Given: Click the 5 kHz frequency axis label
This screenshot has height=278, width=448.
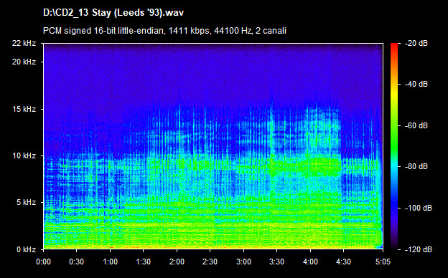Looking at the screenshot, I should point(27,203).
